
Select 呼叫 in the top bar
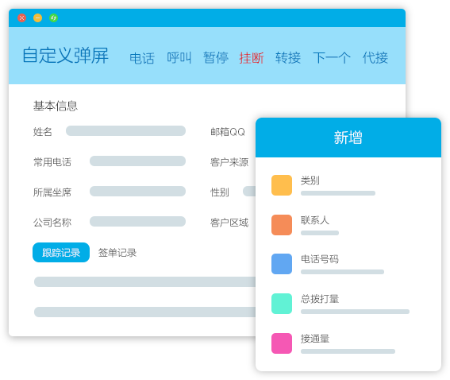(179, 58)
